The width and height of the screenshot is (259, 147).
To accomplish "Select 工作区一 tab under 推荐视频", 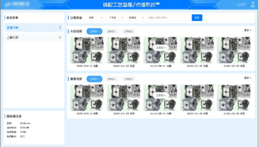I will pyautogui.click(x=94, y=79).
